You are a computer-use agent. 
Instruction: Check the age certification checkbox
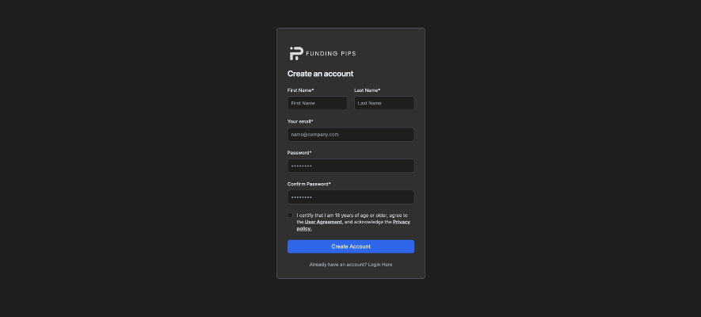290,216
